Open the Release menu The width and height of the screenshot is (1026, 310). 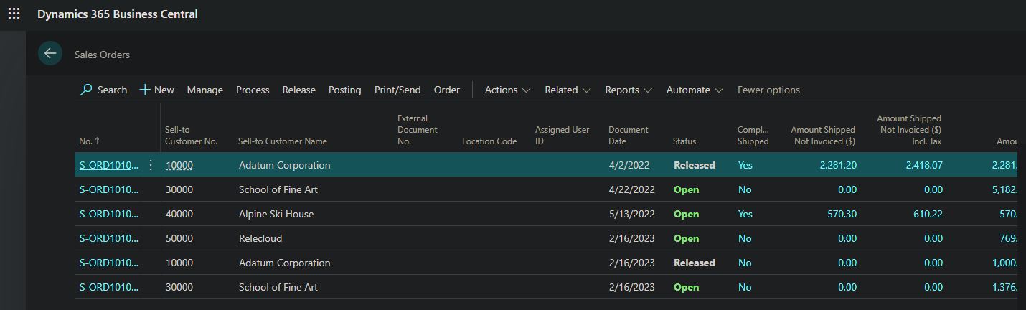299,90
